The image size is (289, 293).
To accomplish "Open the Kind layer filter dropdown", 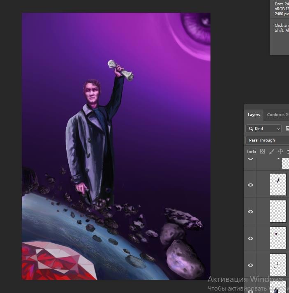I will click(x=264, y=129).
